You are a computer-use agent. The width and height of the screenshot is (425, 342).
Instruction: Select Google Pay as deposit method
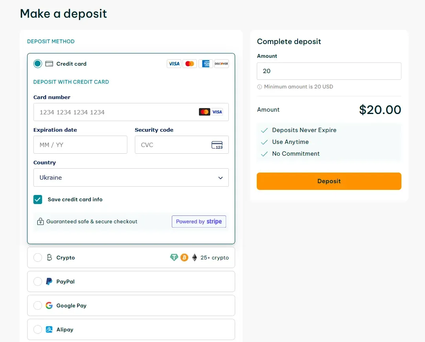(x=37, y=305)
